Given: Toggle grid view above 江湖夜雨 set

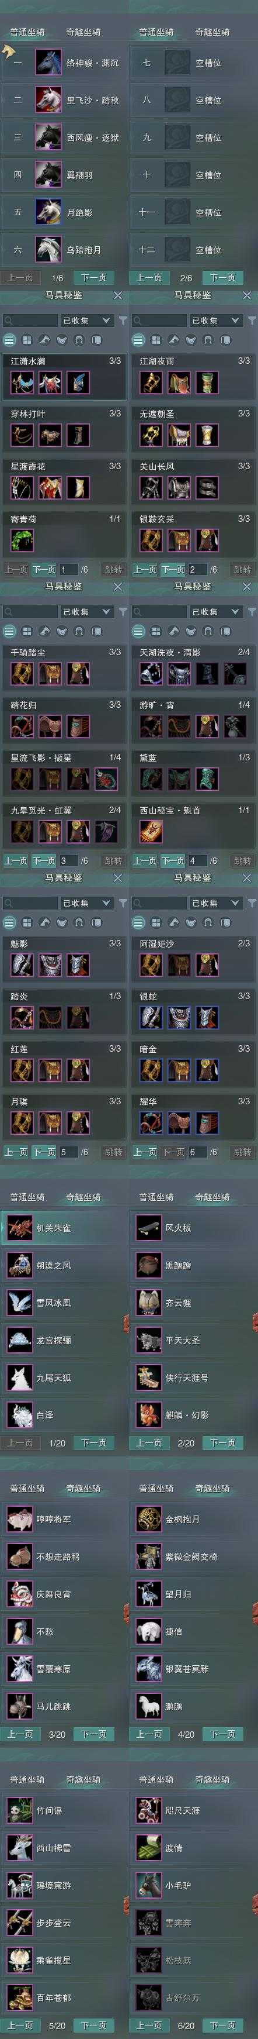Looking at the screenshot, I should (155, 340).
